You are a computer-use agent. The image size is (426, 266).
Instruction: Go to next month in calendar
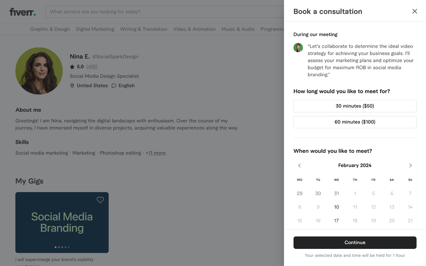pyautogui.click(x=410, y=165)
